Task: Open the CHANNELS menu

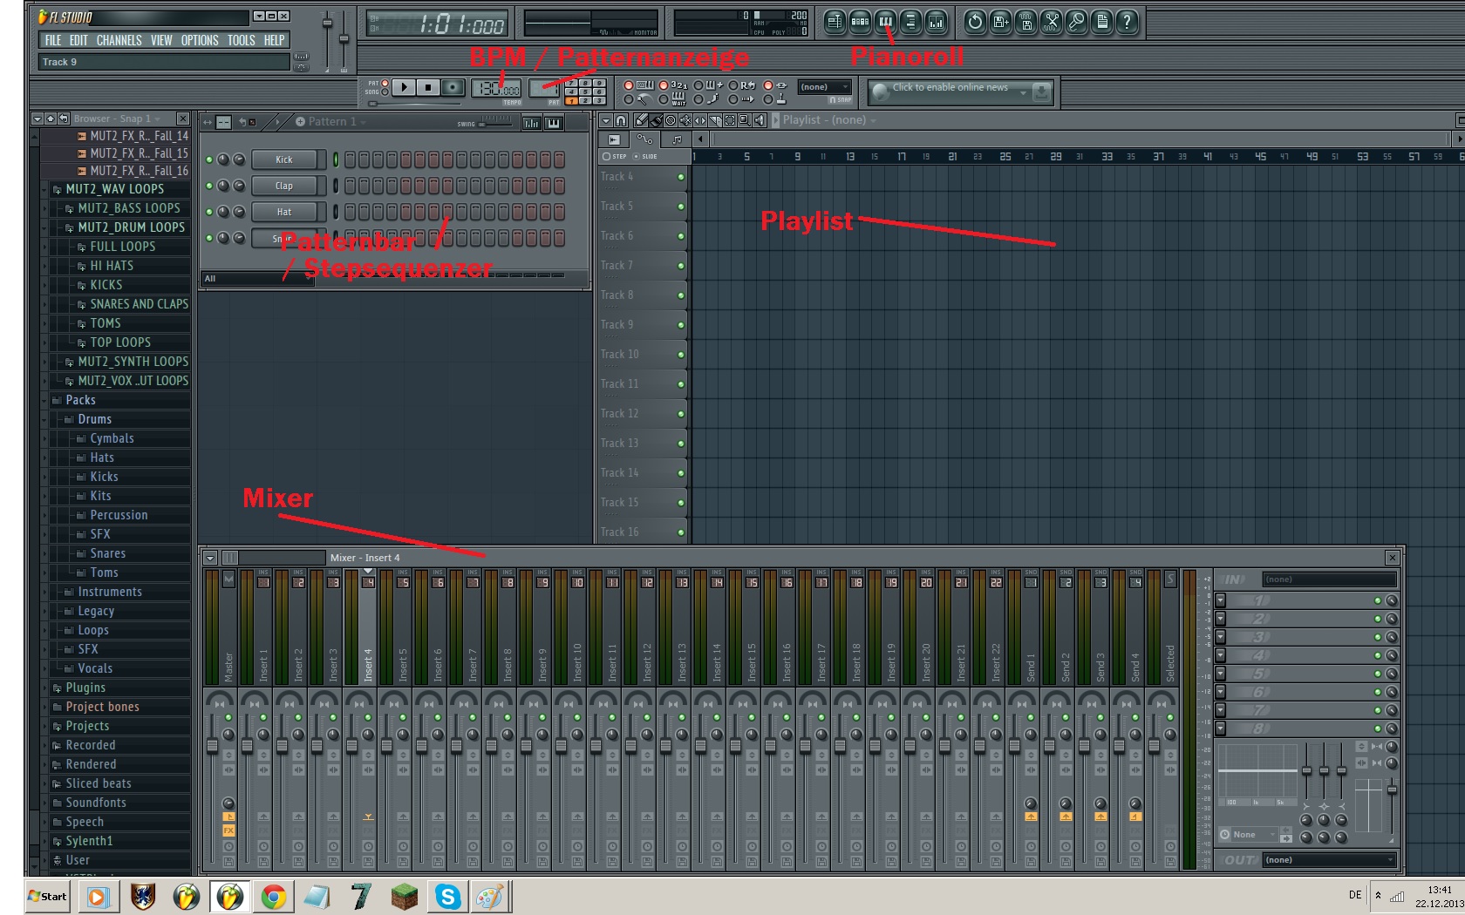Action: (119, 40)
